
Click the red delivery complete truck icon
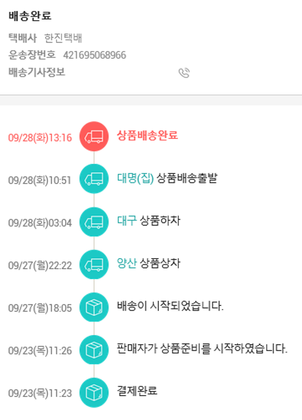tap(94, 137)
